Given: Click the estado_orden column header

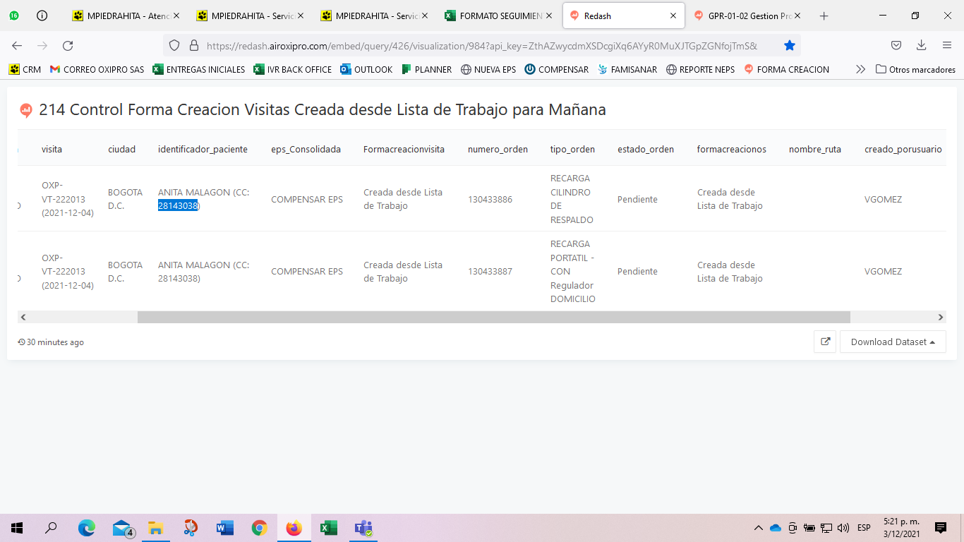Looking at the screenshot, I should click(646, 149).
